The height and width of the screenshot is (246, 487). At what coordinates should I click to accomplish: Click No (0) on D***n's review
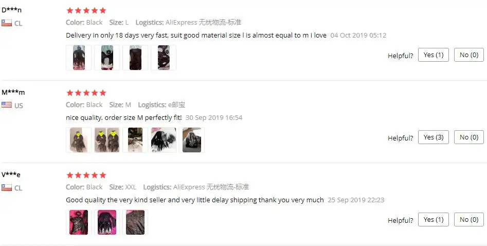click(469, 55)
